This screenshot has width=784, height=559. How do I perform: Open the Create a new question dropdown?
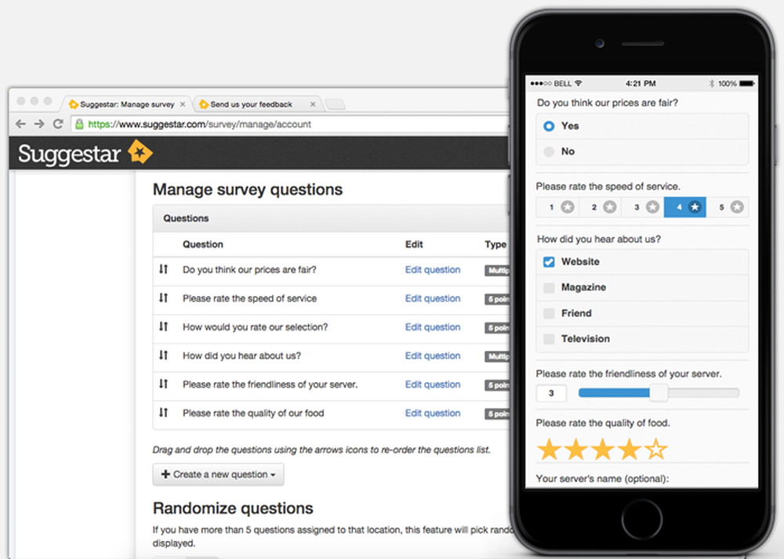pyautogui.click(x=218, y=474)
